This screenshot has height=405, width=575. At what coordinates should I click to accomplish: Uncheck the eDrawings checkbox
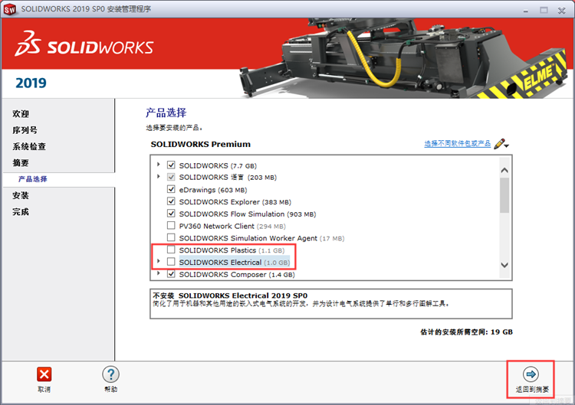(171, 189)
